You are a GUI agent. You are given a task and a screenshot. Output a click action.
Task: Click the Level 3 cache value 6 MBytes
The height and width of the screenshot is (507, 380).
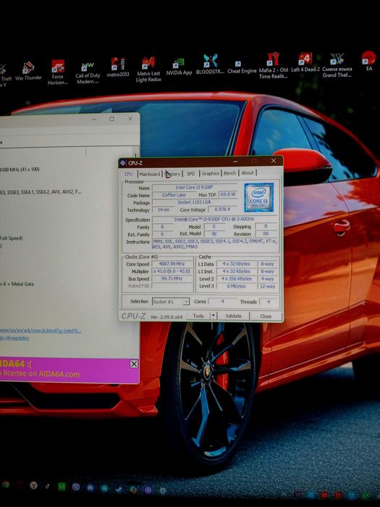tap(237, 286)
